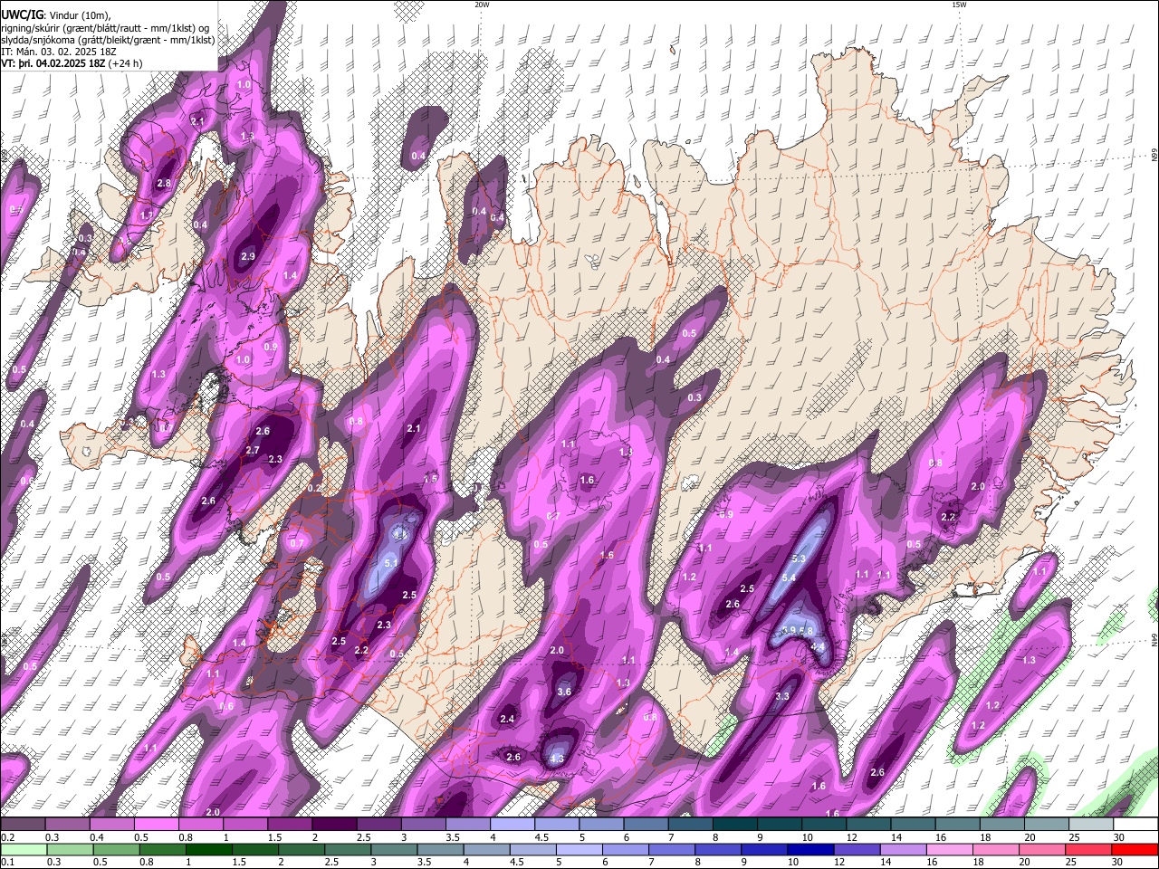This screenshot has width=1159, height=869.
Task: Click the 5.1 precipitation value on the map
Action: (x=392, y=563)
